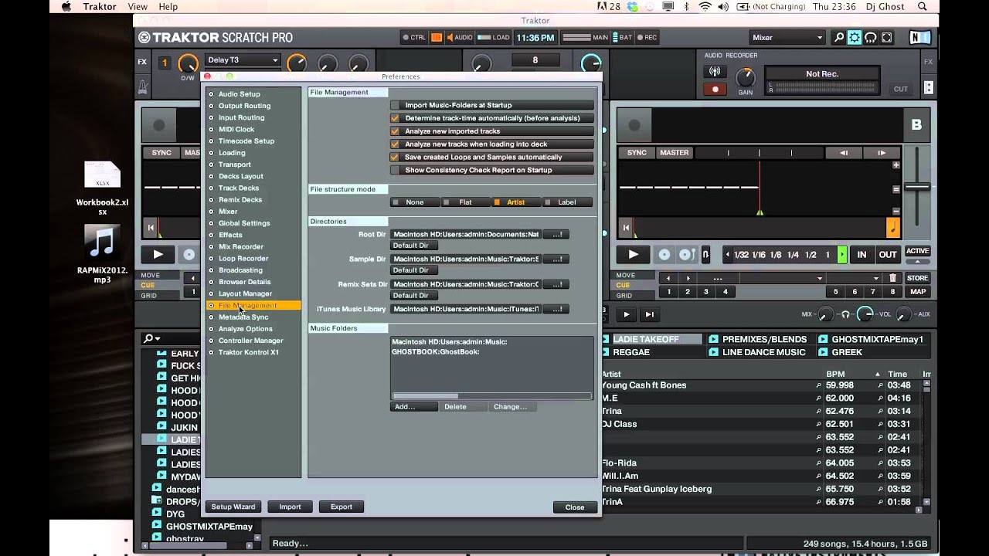Viewport: 989px width, 556px height.
Task: Delete cue point with the trash icon
Action: click(892, 278)
